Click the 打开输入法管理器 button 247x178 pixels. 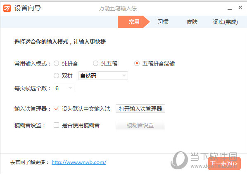140,108
